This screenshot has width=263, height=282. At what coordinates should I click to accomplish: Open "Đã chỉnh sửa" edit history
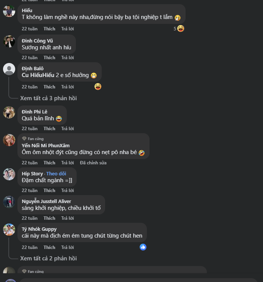[x=93, y=163]
